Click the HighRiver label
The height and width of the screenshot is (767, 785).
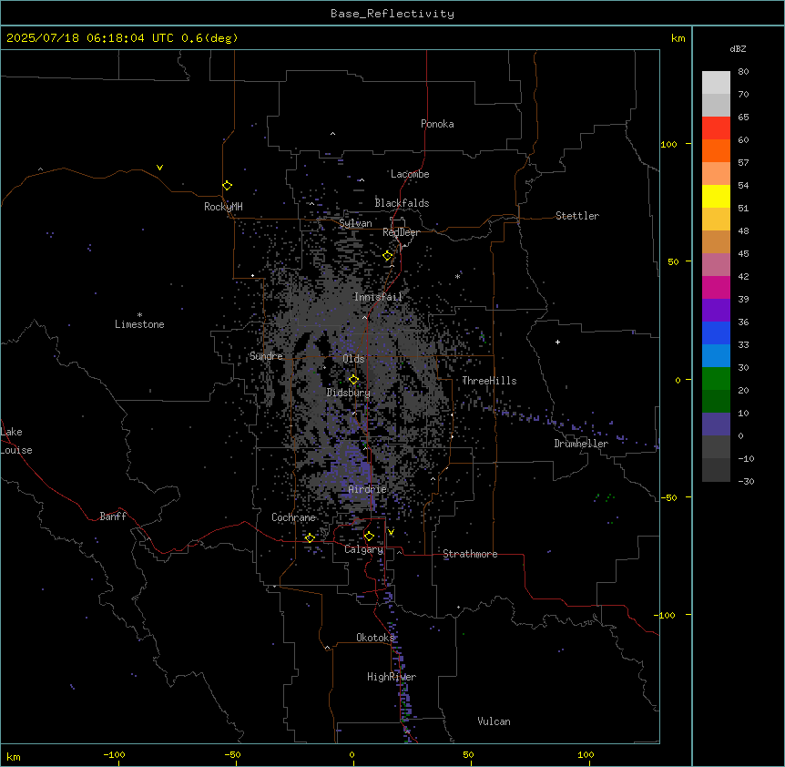(392, 677)
